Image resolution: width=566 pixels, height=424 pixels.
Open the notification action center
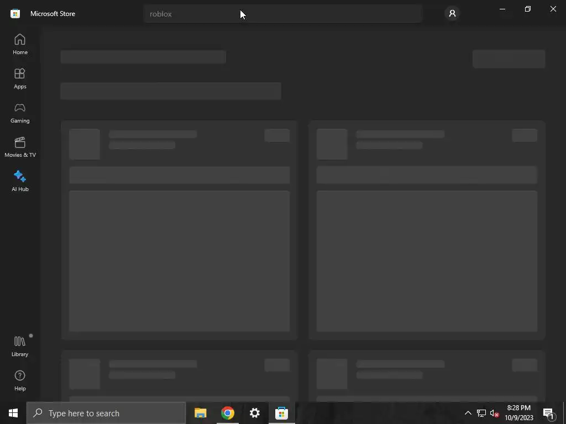click(x=548, y=413)
